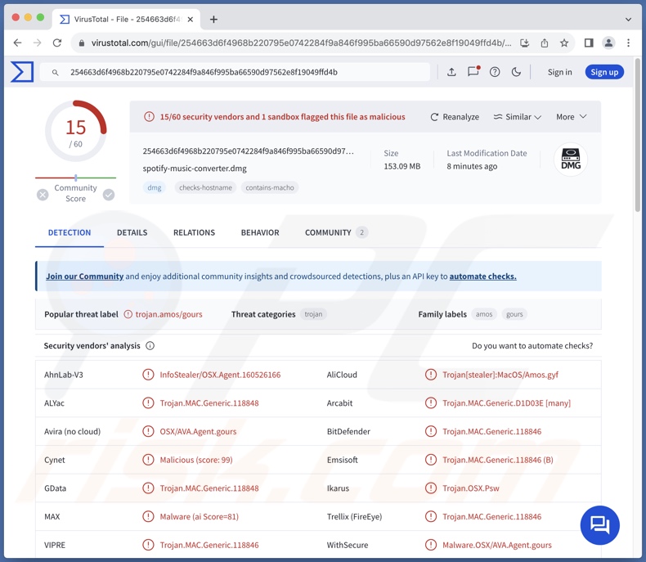Open the Join our Community link
This screenshot has height=562, width=646.
(x=84, y=277)
